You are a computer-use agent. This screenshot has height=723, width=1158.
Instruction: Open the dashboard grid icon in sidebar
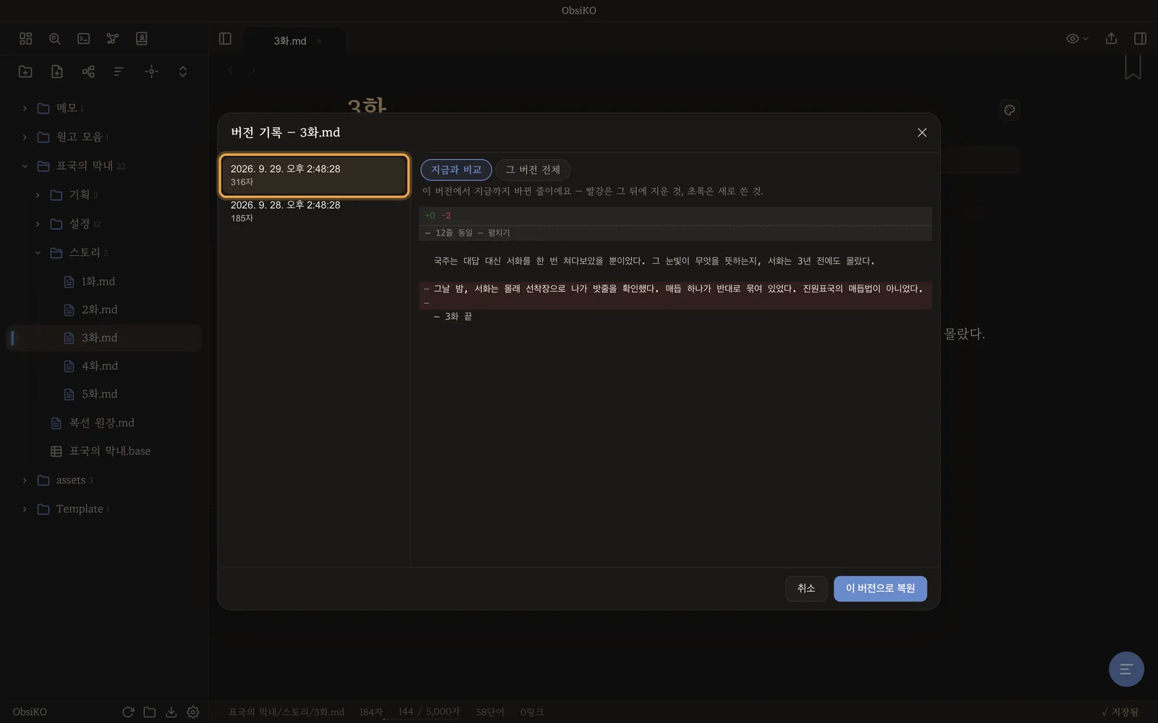point(26,38)
